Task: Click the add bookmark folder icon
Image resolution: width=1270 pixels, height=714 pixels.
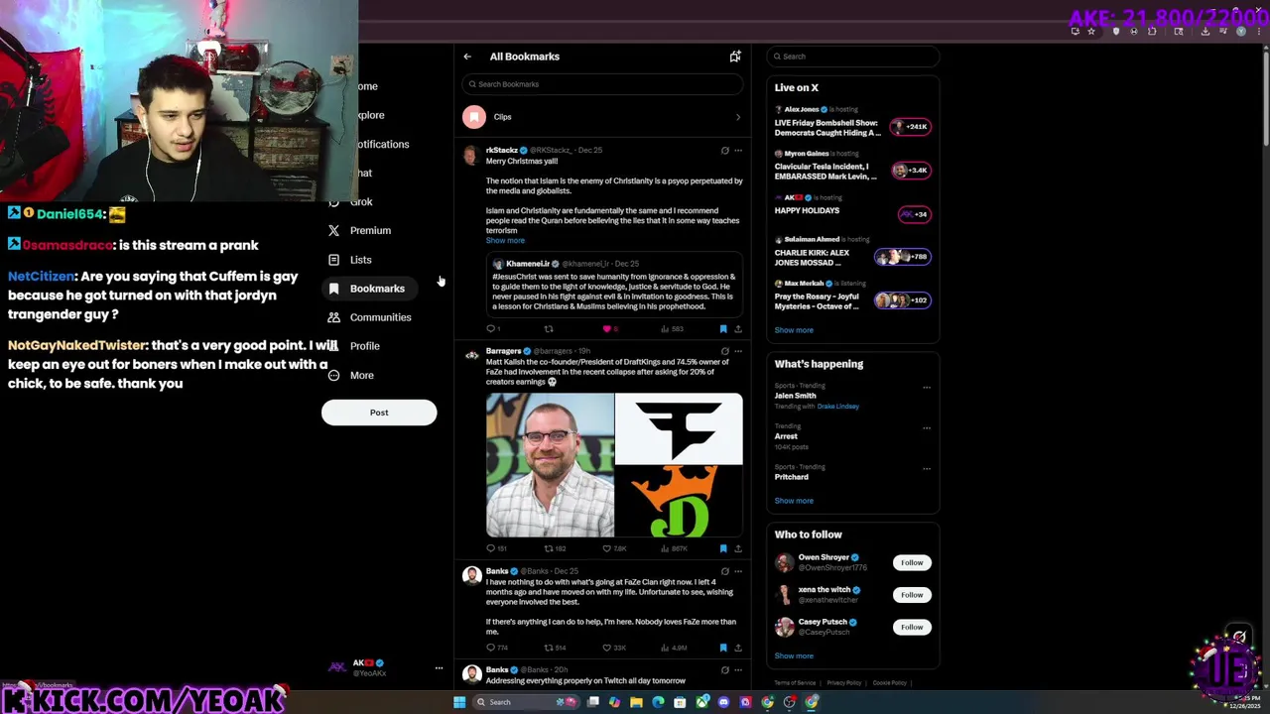Action: point(735,57)
